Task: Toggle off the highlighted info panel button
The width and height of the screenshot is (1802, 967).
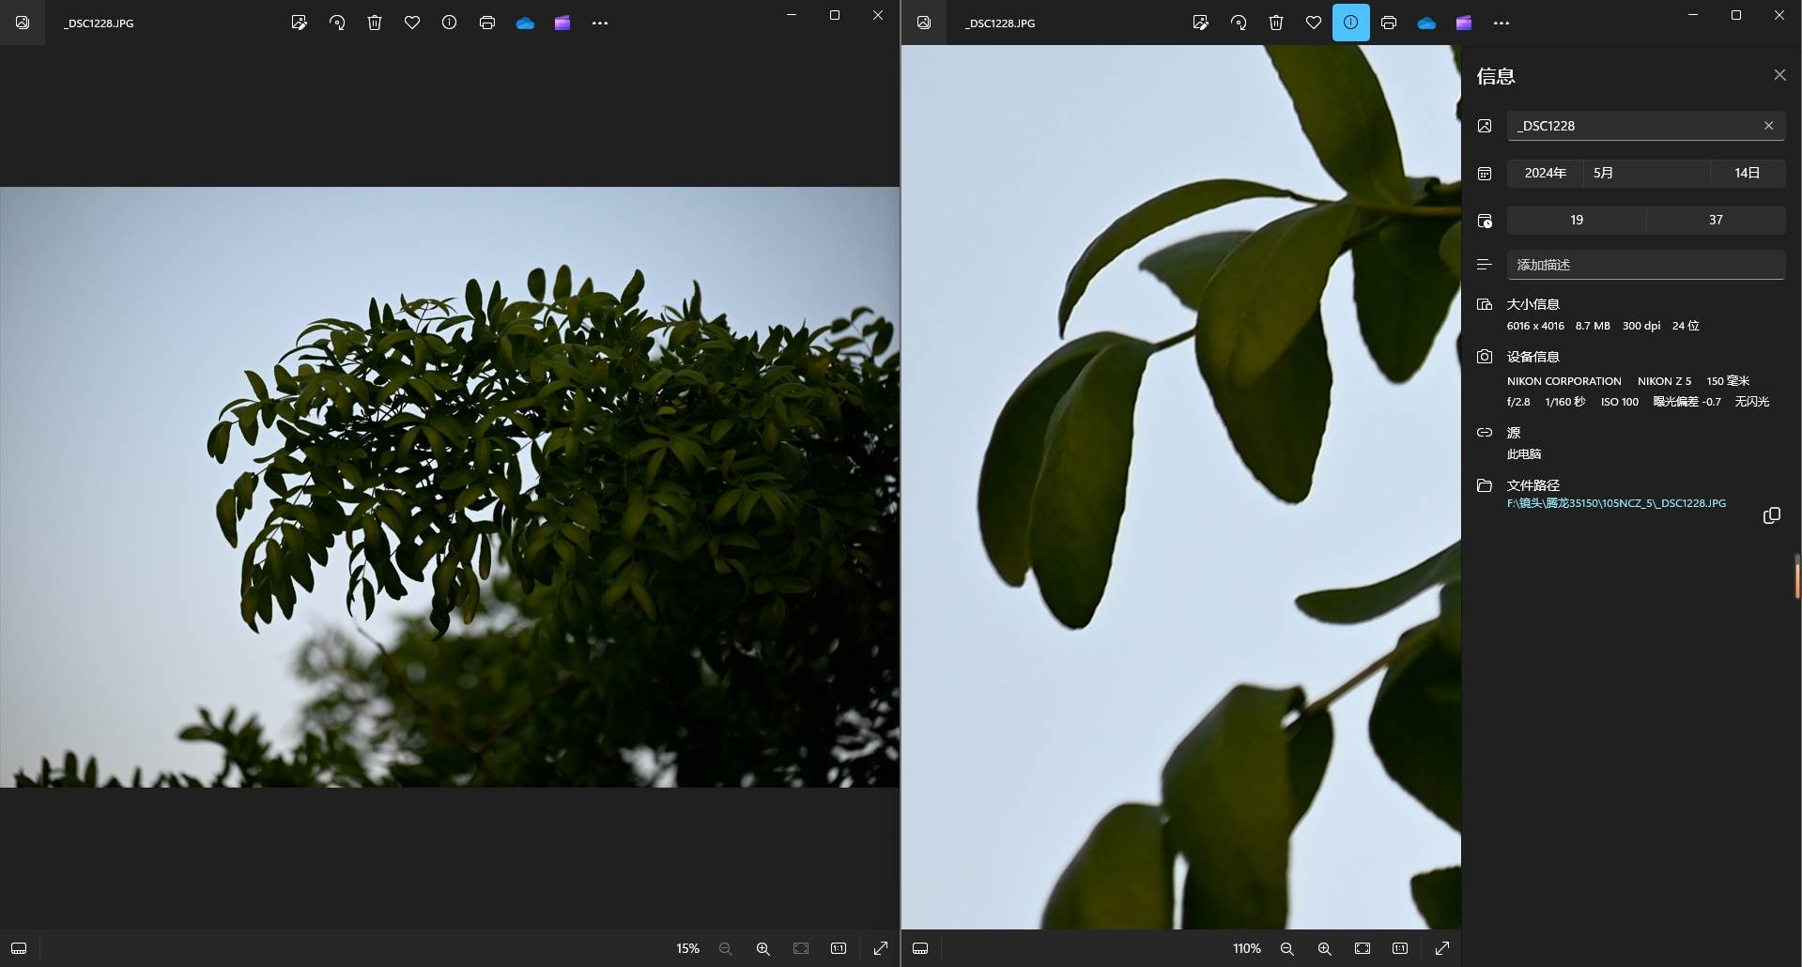Action: (1350, 23)
